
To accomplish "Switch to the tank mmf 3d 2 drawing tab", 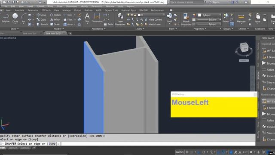I will [x=55, y=33].
